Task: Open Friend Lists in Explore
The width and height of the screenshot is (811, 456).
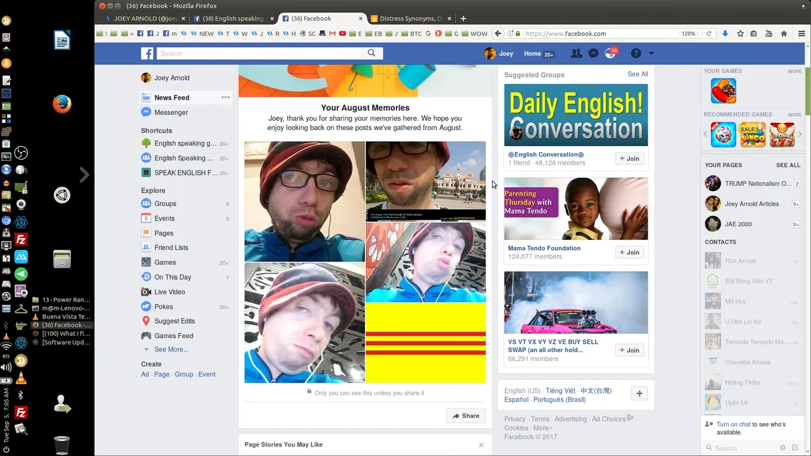Action: point(171,248)
